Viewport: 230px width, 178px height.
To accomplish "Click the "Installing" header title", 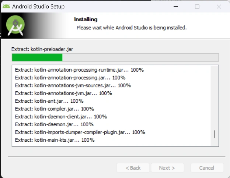I will (x=86, y=19).
